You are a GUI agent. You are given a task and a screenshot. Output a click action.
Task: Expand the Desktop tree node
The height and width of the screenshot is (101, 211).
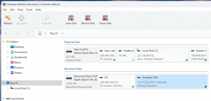coord(8,47)
